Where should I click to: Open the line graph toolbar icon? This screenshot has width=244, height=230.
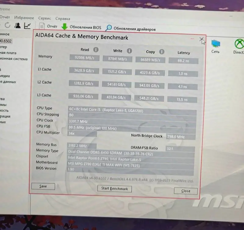[27, 26]
